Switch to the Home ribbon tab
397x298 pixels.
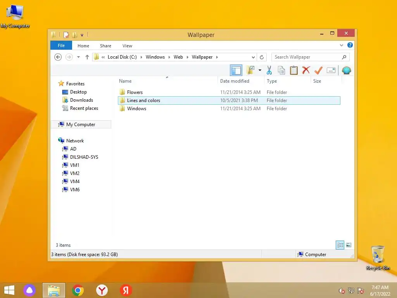click(x=83, y=46)
